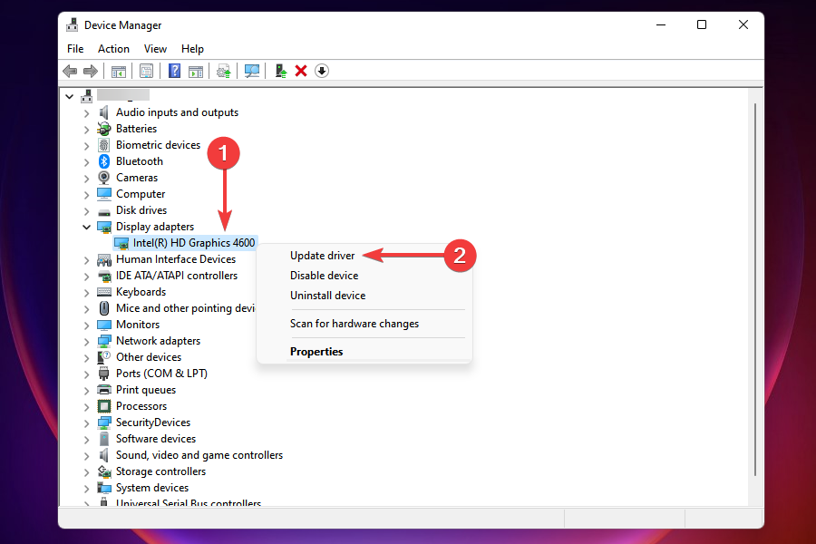The image size is (816, 544).
Task: Open the Help menu
Action: point(192,49)
